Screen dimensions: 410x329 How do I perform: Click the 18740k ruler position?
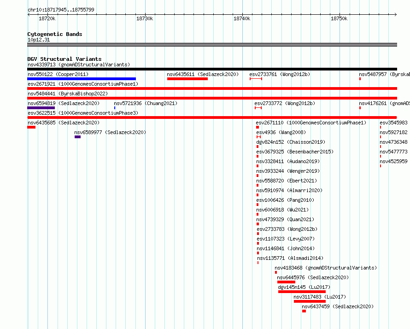point(242,18)
